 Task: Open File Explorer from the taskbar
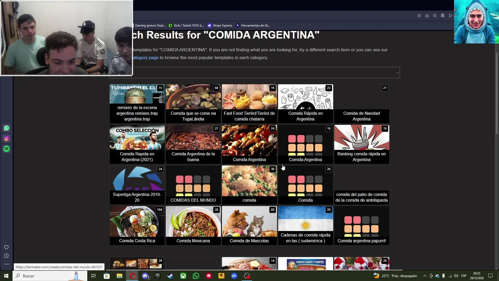[x=119, y=276]
